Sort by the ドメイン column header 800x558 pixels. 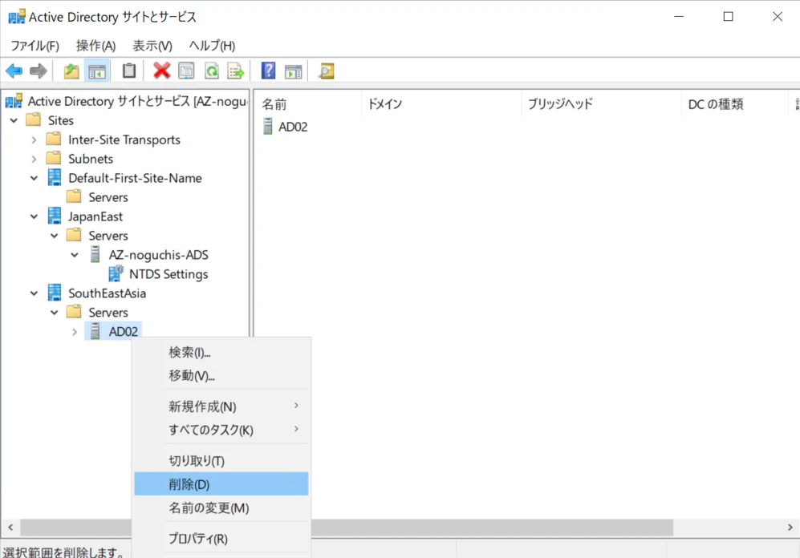point(441,104)
